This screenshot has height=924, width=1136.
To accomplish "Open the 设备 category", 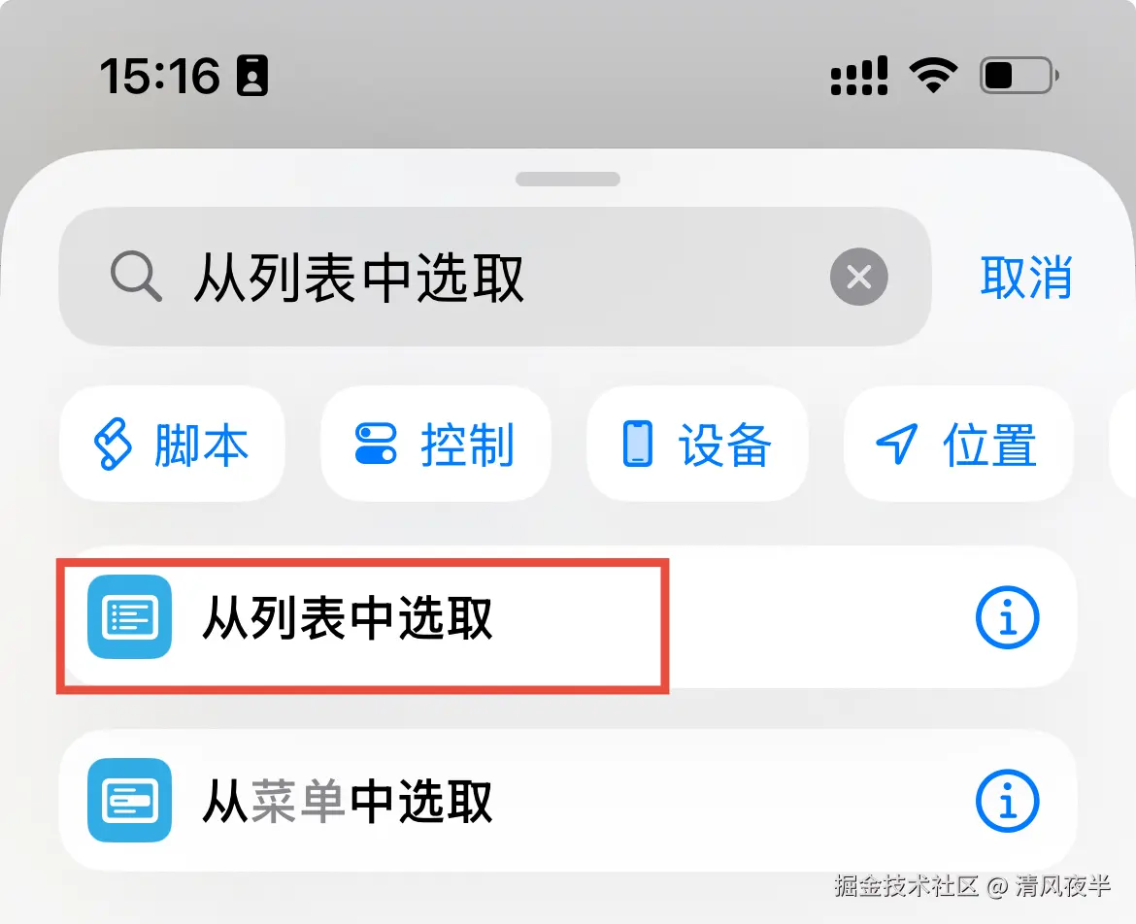I will (697, 444).
